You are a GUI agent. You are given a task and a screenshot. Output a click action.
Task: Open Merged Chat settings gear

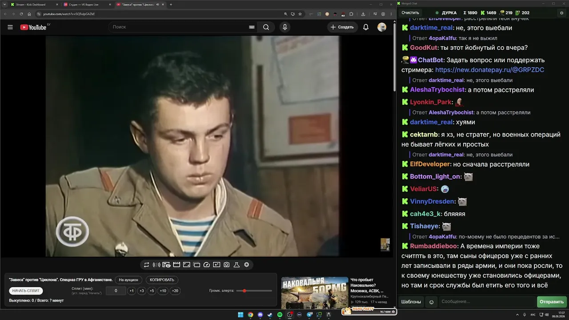coord(562,13)
